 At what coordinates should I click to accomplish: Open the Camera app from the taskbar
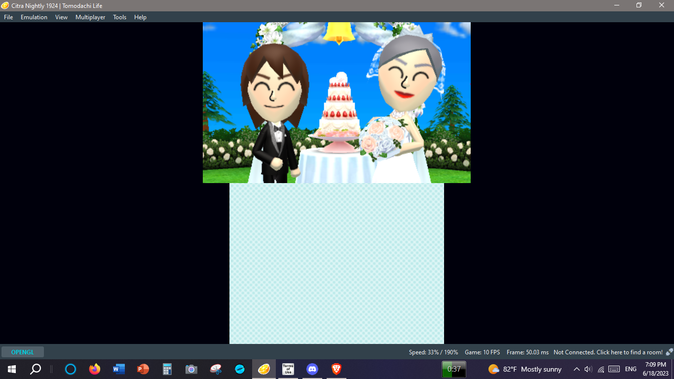(191, 369)
